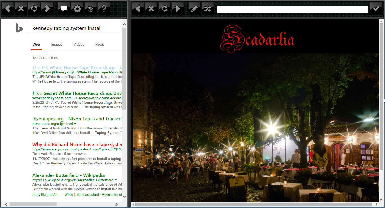Confirm with the checkmark icon

coord(376,9)
